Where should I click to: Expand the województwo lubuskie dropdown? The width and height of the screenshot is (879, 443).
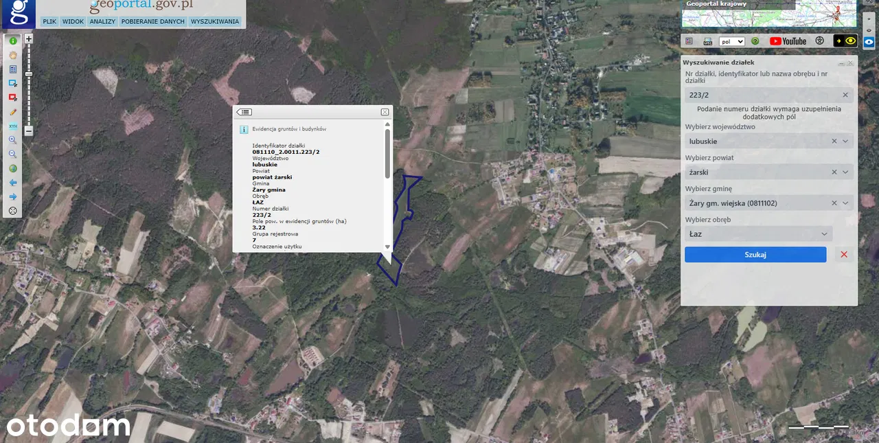pyautogui.click(x=845, y=141)
